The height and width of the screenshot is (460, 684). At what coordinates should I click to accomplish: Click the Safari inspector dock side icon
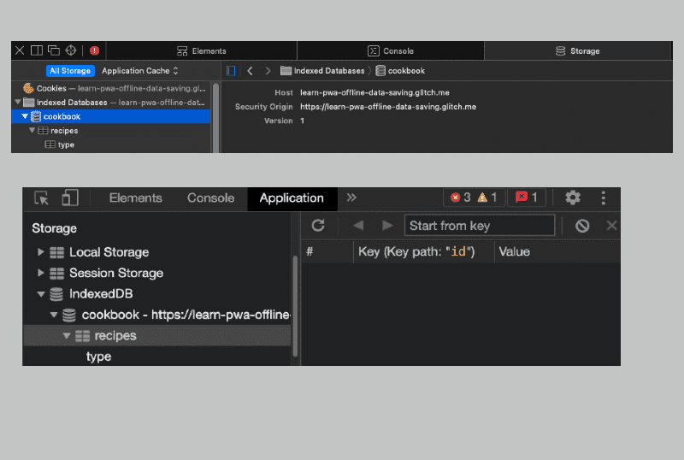37,50
